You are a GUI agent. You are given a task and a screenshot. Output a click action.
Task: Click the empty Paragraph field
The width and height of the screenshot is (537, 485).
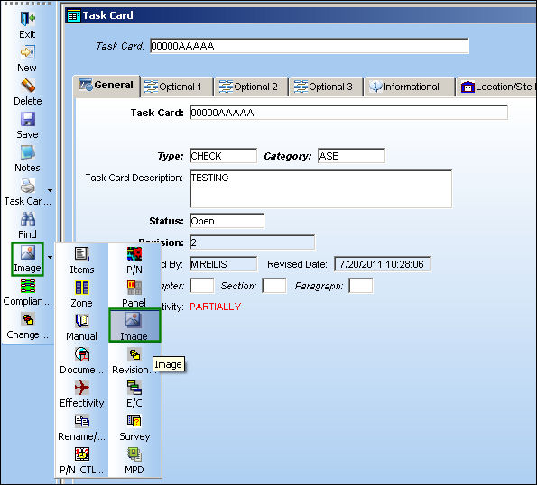361,286
